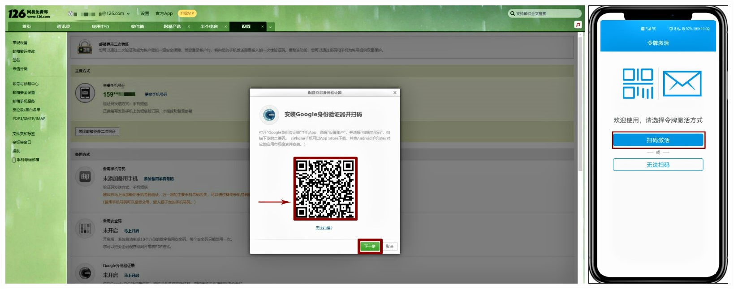Click the QR code image in dialog
This screenshot has width=734, height=289.
pyautogui.click(x=325, y=188)
